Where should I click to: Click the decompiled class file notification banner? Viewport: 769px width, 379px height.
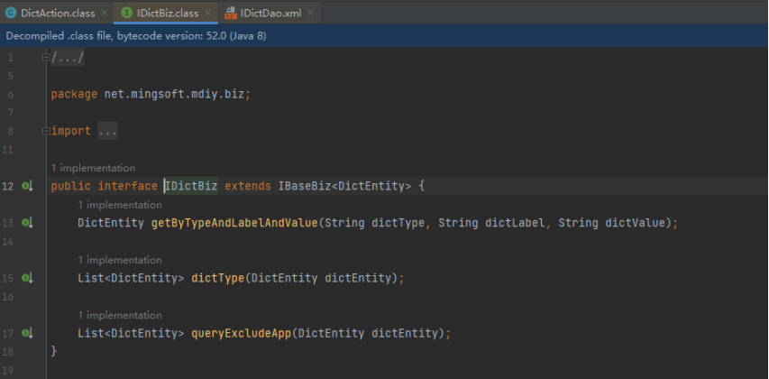tap(384, 36)
